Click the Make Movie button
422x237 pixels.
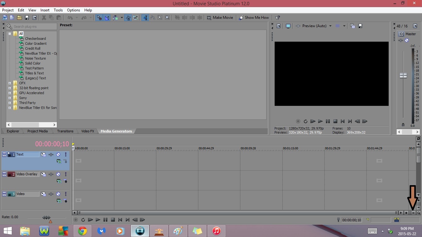tap(220, 18)
